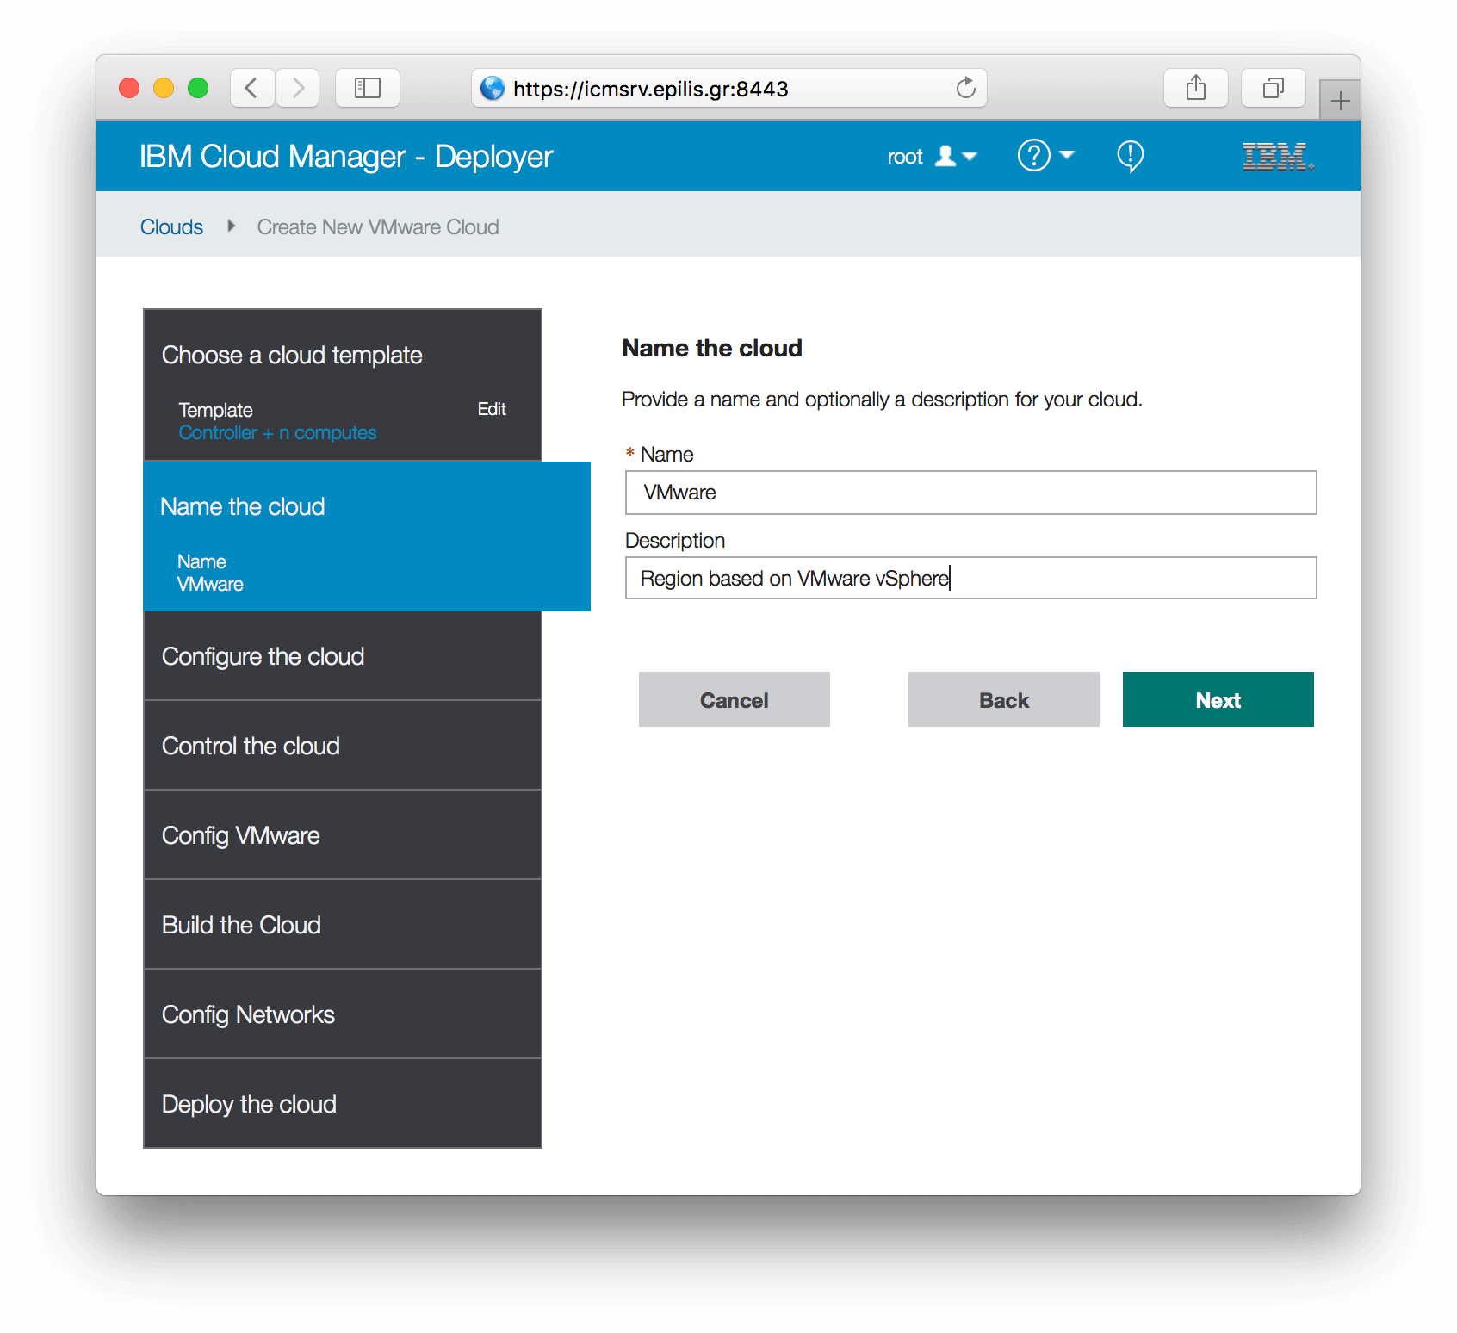Open the Config Networks step
Image resolution: width=1457 pixels, height=1333 pixels.
[343, 1014]
